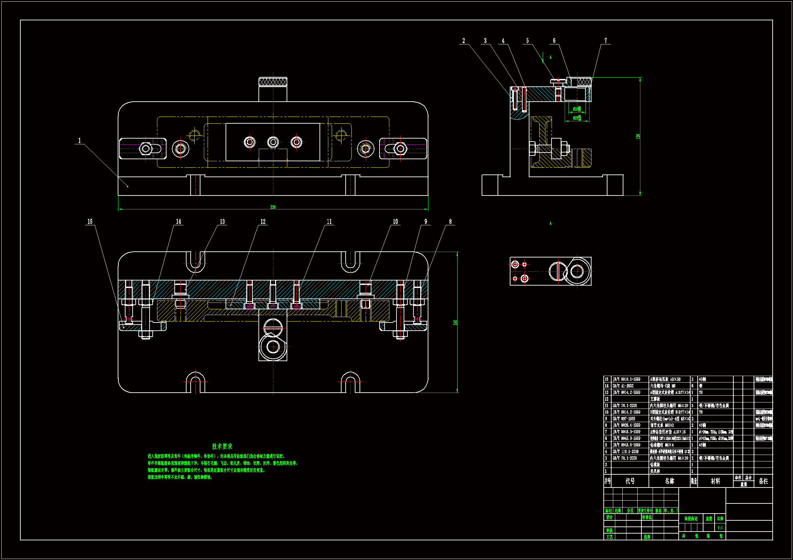Image resolution: width=793 pixels, height=560 pixels.
Task: Click the knurled knob atop front view
Action: pos(273,82)
